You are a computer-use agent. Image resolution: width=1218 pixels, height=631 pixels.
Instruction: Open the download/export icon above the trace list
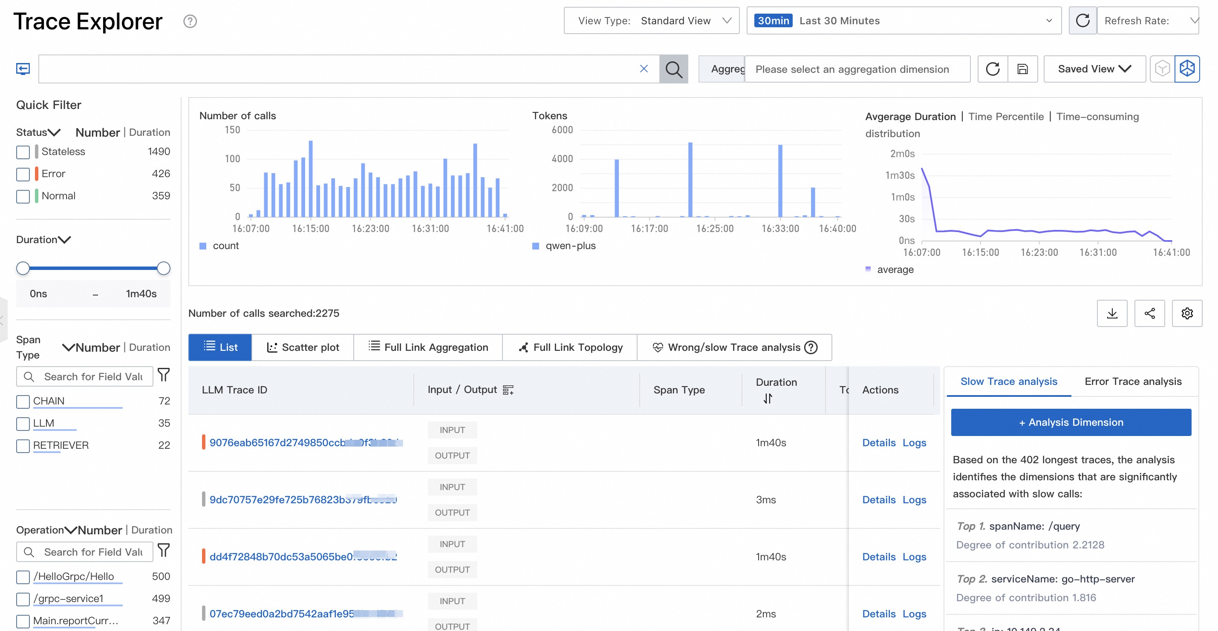(x=1112, y=313)
